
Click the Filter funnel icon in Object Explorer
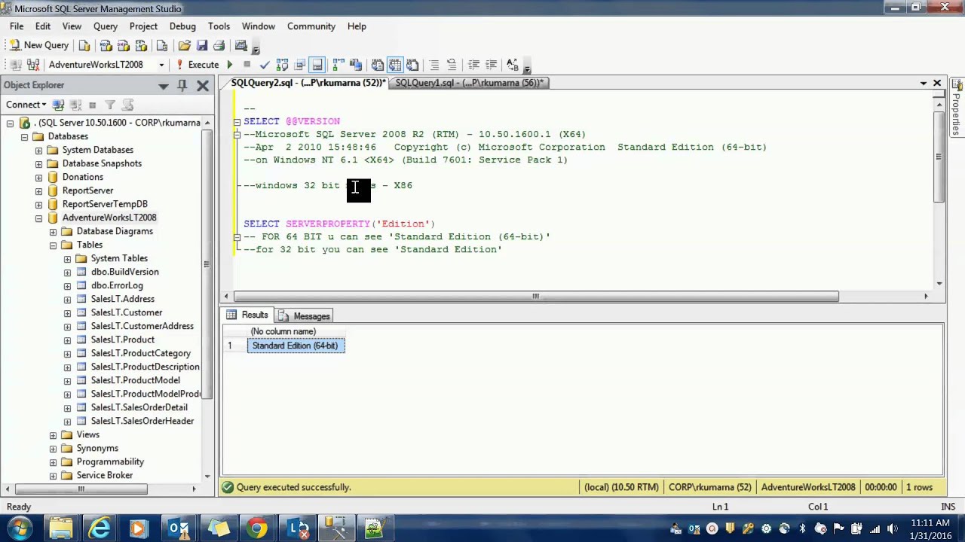pos(110,105)
